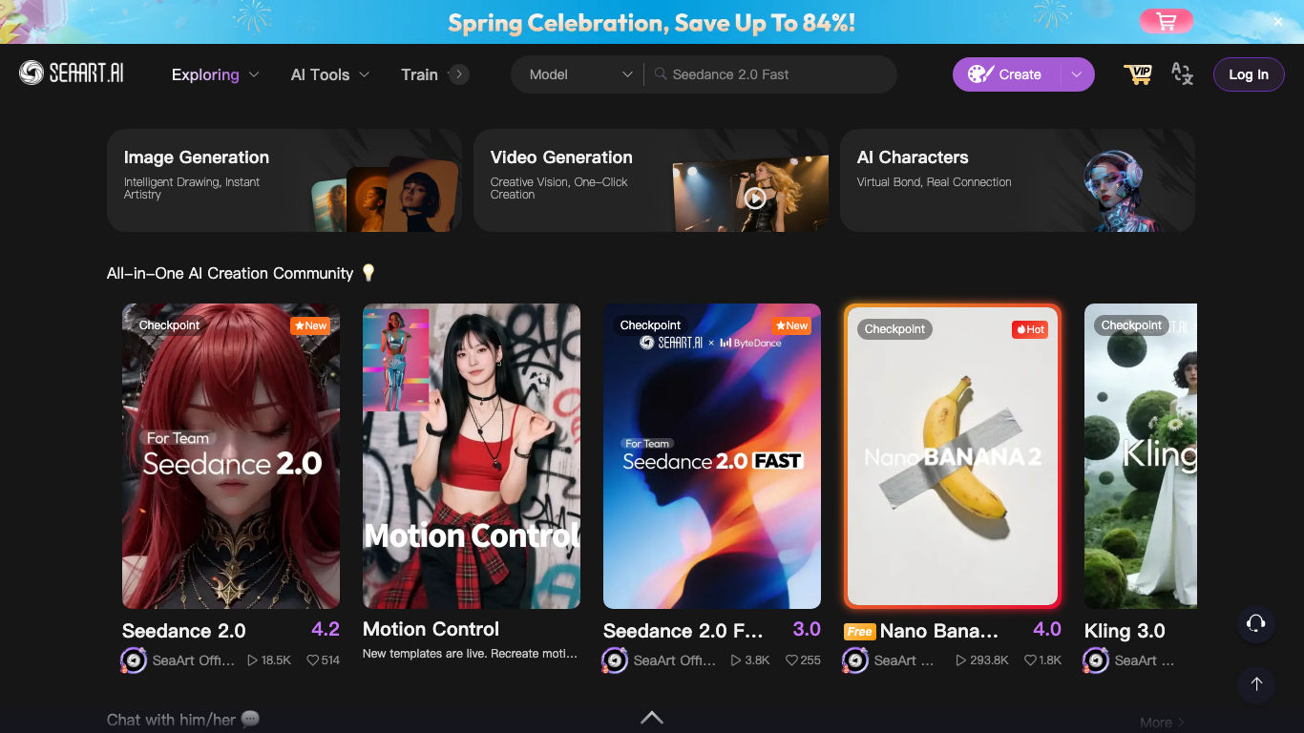Show more navigation items arrow
Viewport: 1304px width, 733px height.
tap(459, 74)
